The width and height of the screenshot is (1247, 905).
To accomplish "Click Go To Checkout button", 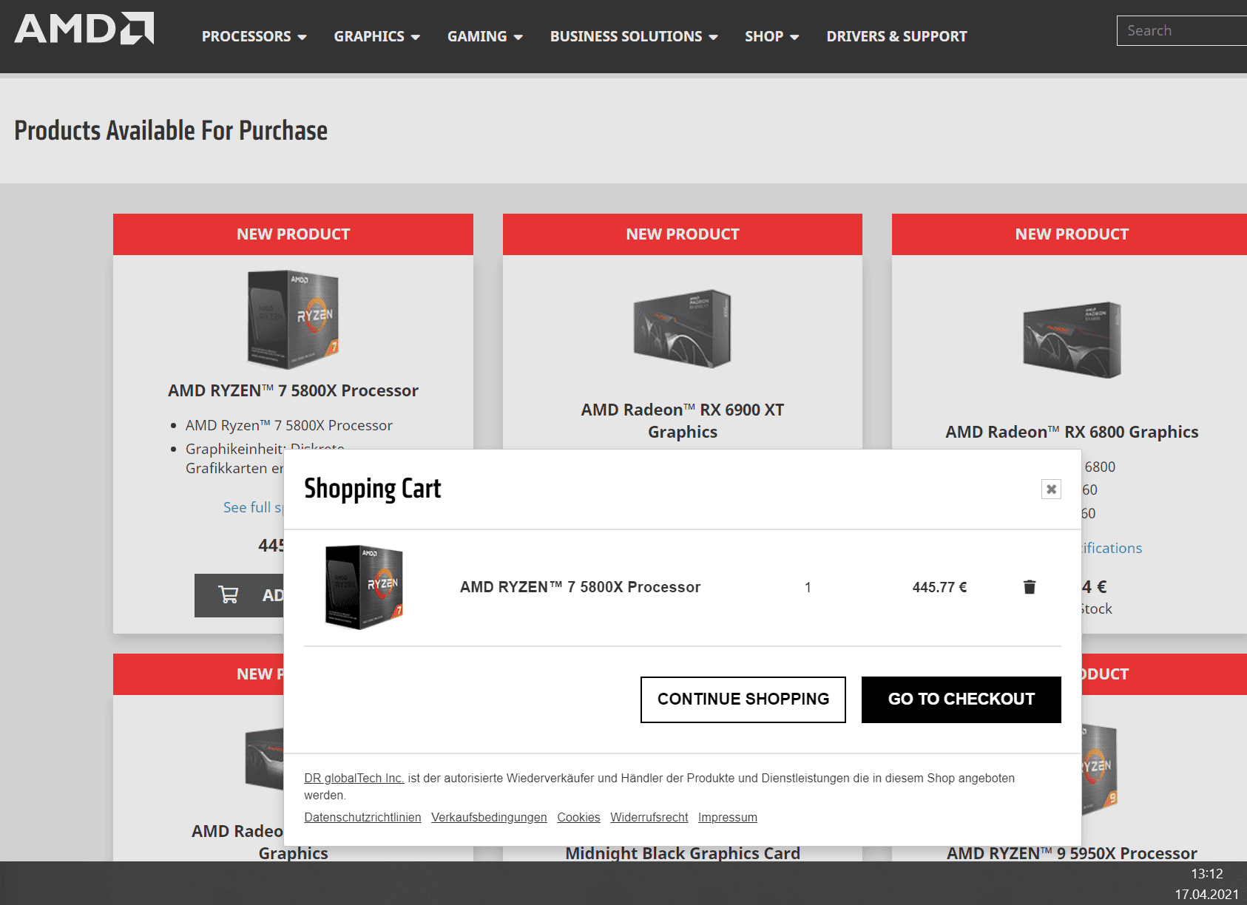I will click(962, 699).
